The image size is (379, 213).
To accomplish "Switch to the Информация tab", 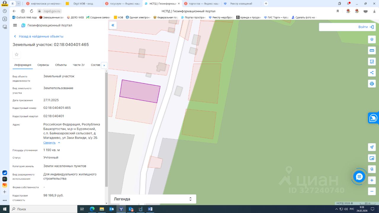I will (x=23, y=65).
